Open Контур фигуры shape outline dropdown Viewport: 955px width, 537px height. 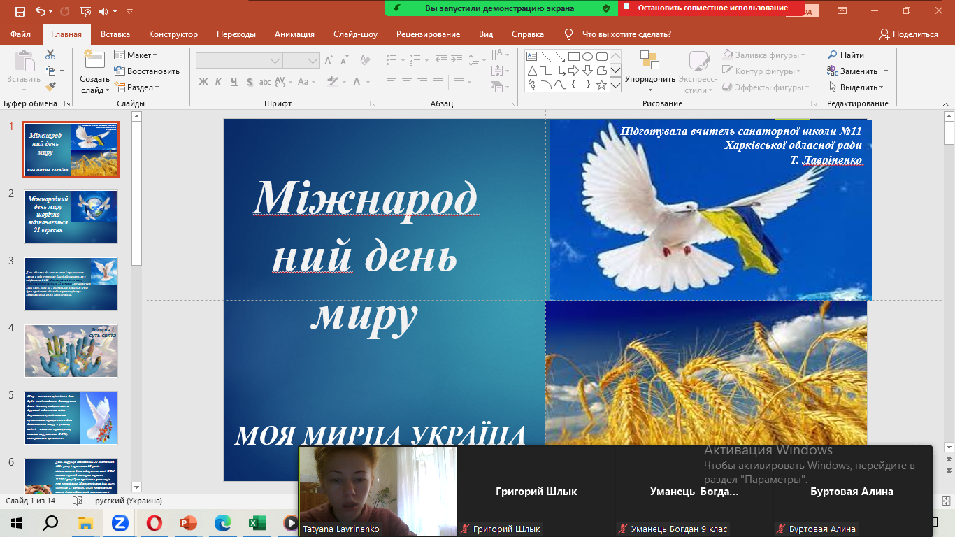point(762,71)
